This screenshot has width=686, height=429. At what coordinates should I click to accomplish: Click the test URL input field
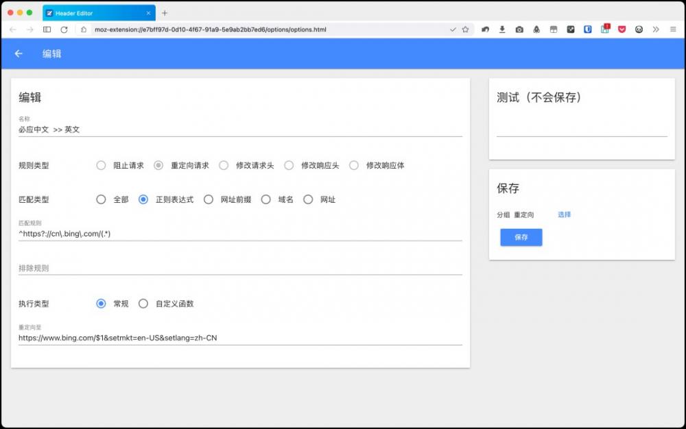pos(582,130)
